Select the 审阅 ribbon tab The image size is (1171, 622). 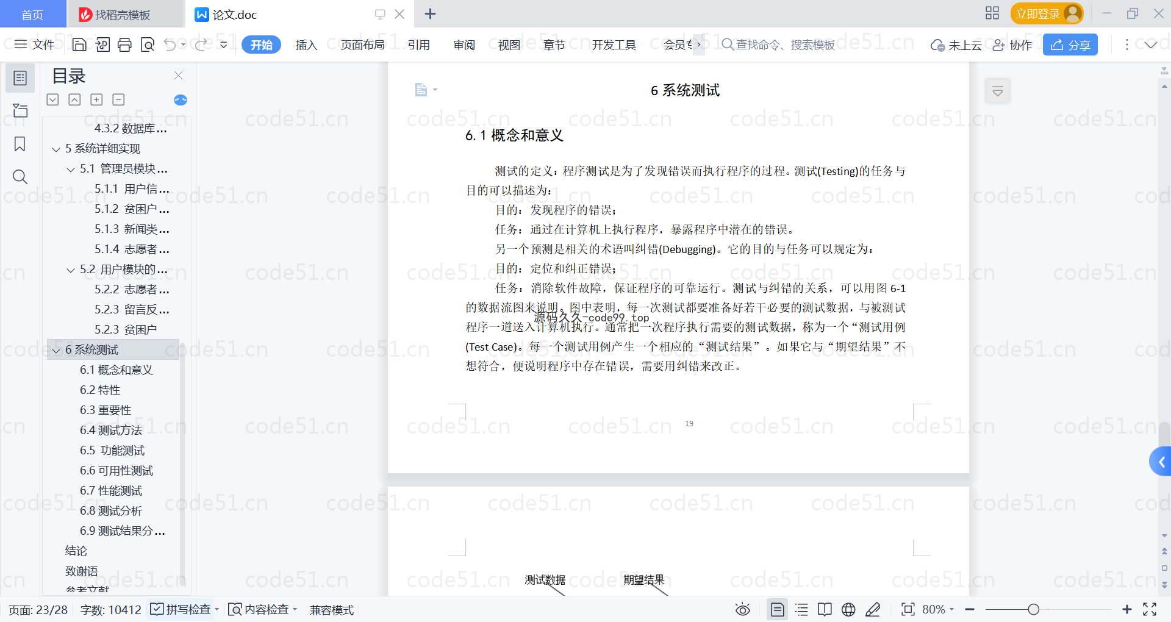pos(464,45)
